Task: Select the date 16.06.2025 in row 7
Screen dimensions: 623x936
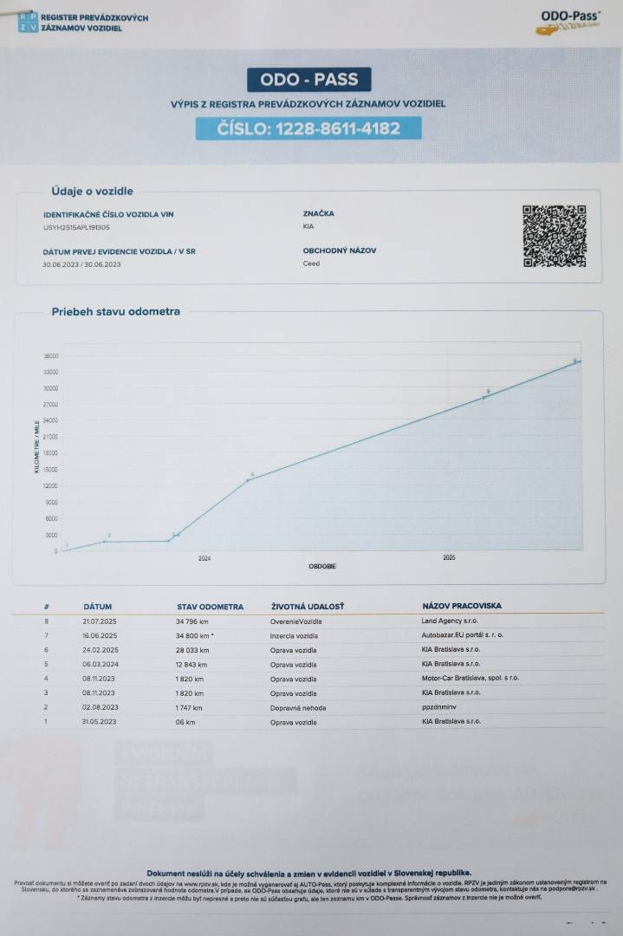Action: (100, 636)
